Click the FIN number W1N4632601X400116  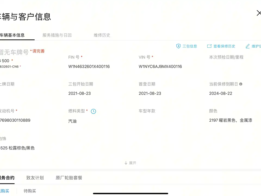(x=89, y=66)
